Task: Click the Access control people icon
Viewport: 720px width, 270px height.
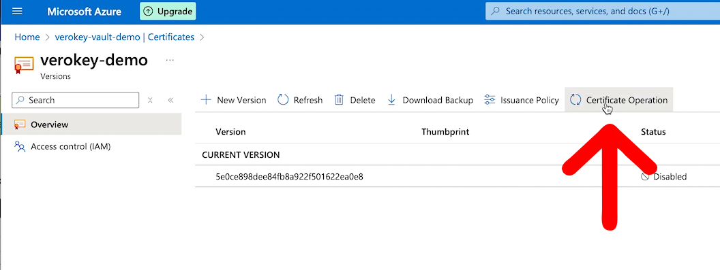Action: (20, 147)
